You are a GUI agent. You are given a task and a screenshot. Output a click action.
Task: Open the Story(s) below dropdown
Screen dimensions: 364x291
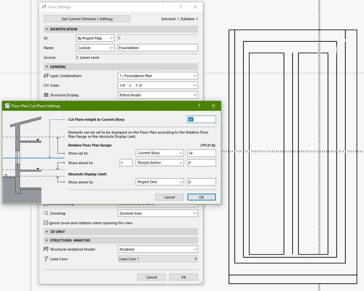click(160, 163)
